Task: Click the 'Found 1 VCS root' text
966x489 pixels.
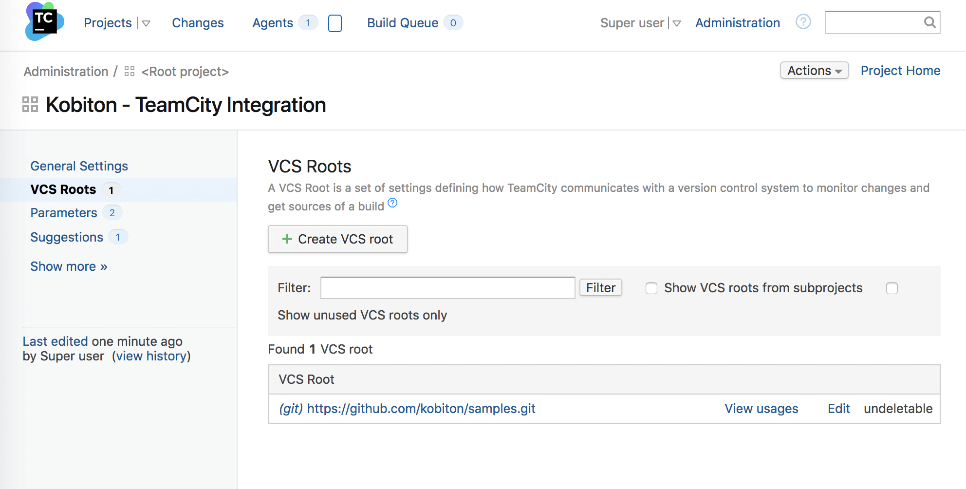Action: [320, 349]
